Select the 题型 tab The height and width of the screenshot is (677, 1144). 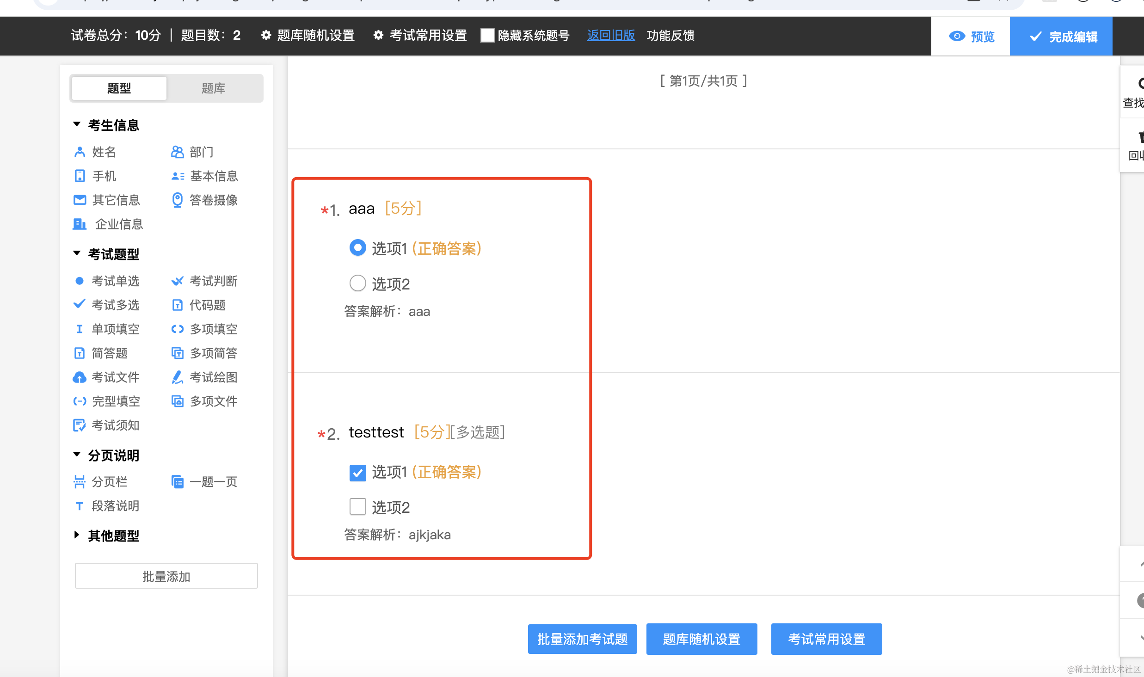coord(119,88)
